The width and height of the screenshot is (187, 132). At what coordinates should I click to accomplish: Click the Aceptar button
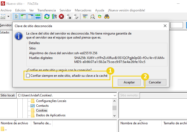(129, 82)
